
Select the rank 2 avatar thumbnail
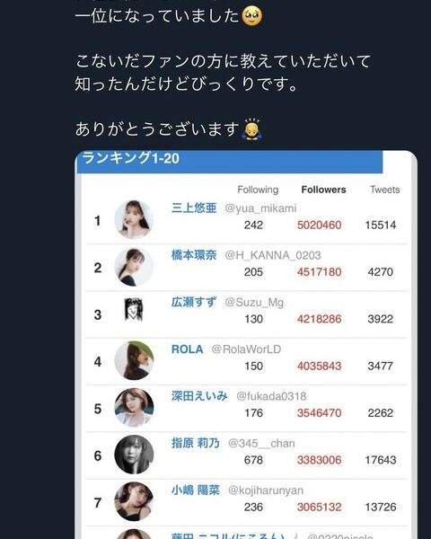pyautogui.click(x=134, y=267)
